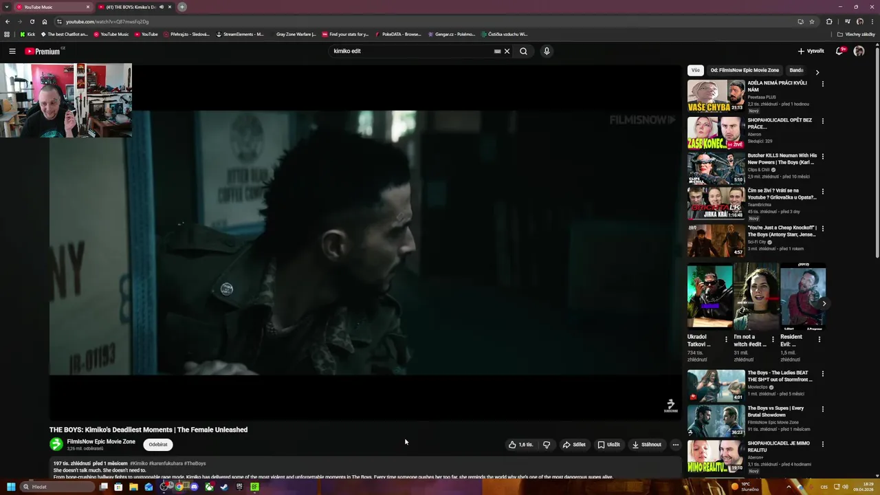The image size is (880, 495).
Task: Open the new tab with plus button
Action: pyautogui.click(x=182, y=7)
